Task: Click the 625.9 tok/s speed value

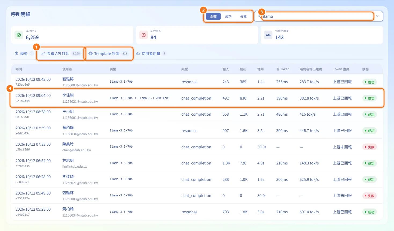Action: tap(309, 179)
